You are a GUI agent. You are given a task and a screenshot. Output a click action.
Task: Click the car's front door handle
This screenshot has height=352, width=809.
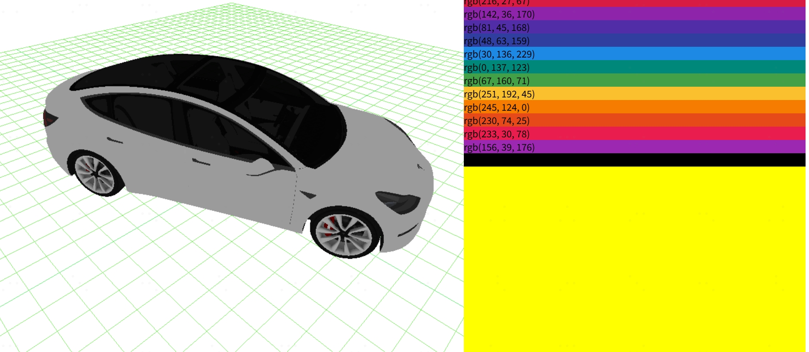point(201,162)
